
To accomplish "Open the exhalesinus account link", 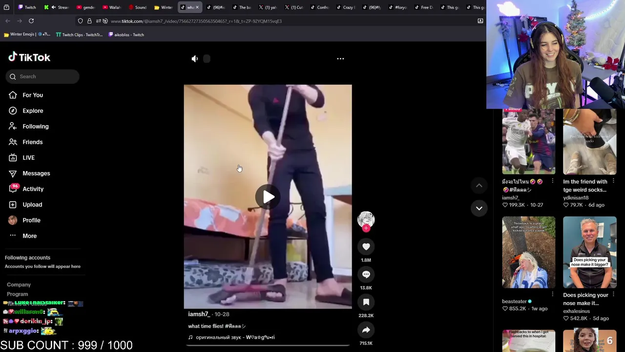I will point(576,311).
